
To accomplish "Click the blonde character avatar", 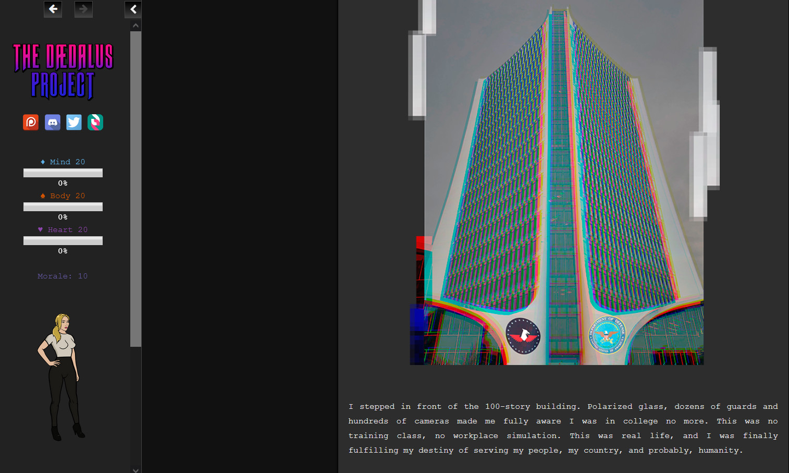I will click(x=61, y=377).
